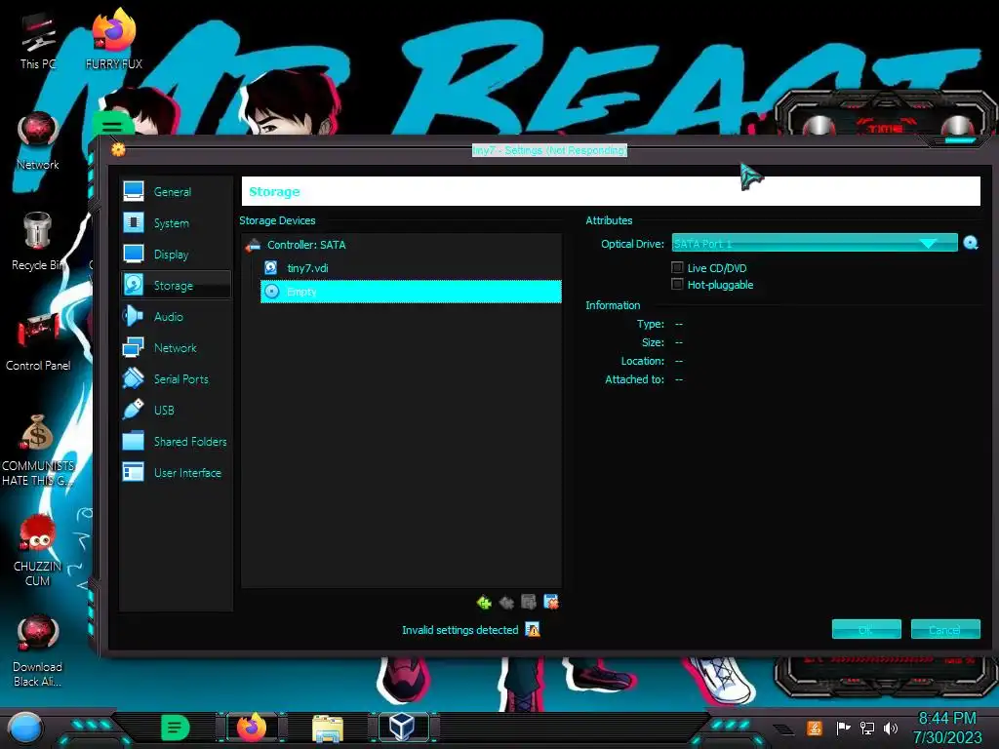Click the tiny7.vdi disk icon
The image size is (999, 749).
(x=271, y=268)
